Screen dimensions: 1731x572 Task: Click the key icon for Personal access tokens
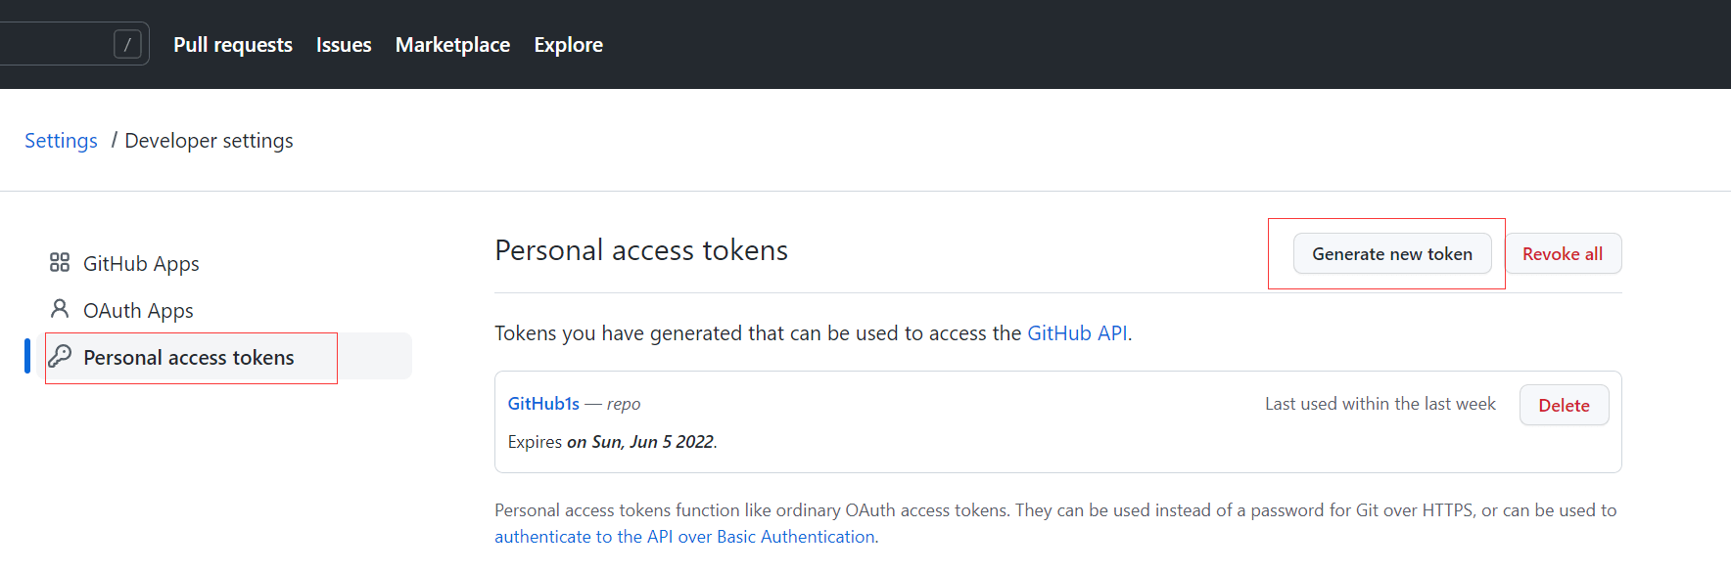(60, 356)
